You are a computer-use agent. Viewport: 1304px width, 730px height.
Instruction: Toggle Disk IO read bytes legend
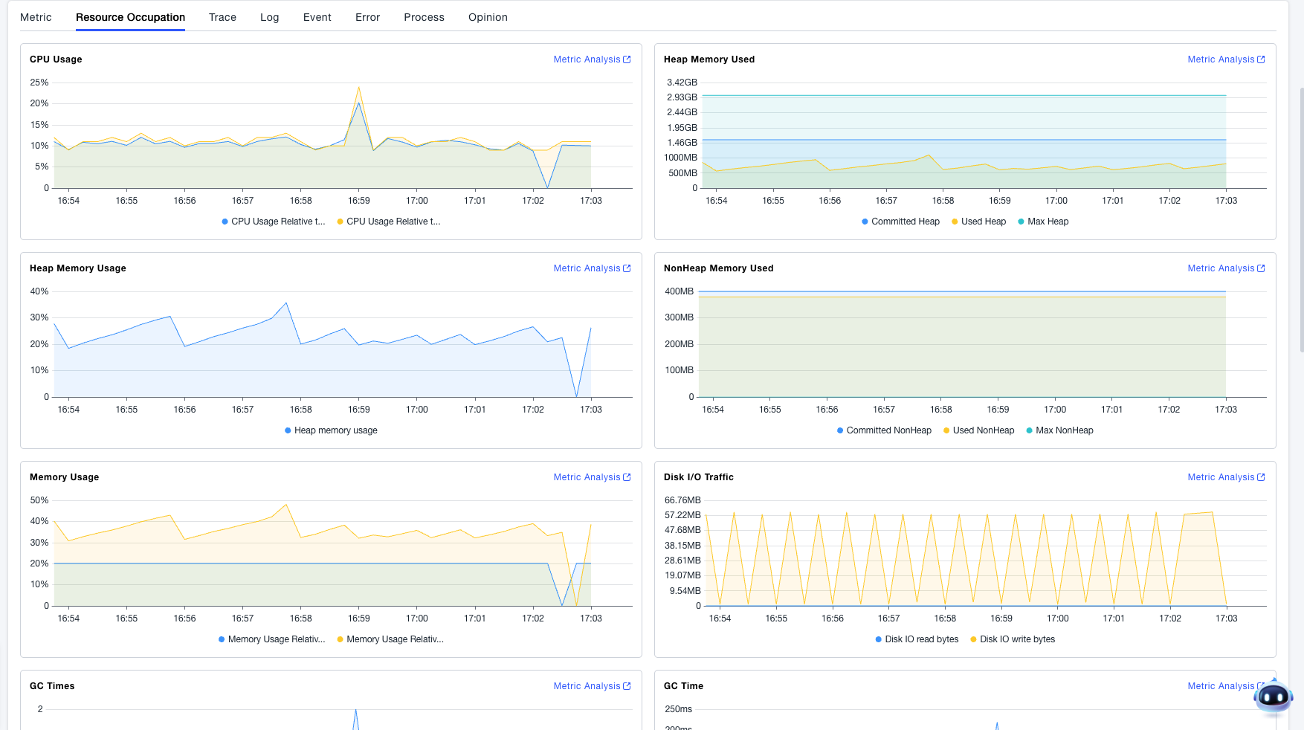[x=917, y=639]
